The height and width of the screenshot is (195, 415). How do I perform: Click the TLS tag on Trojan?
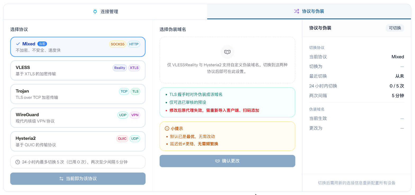point(135,91)
